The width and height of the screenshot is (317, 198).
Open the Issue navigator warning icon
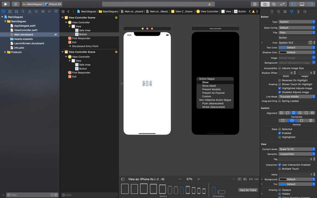click(30, 11)
